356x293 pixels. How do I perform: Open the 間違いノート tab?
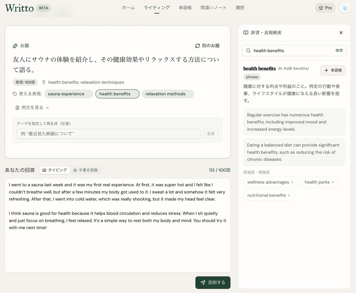pyautogui.click(x=214, y=8)
